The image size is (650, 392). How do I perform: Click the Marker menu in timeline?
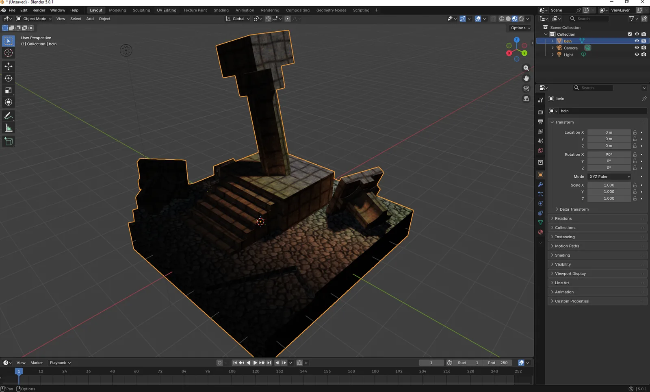coord(37,363)
